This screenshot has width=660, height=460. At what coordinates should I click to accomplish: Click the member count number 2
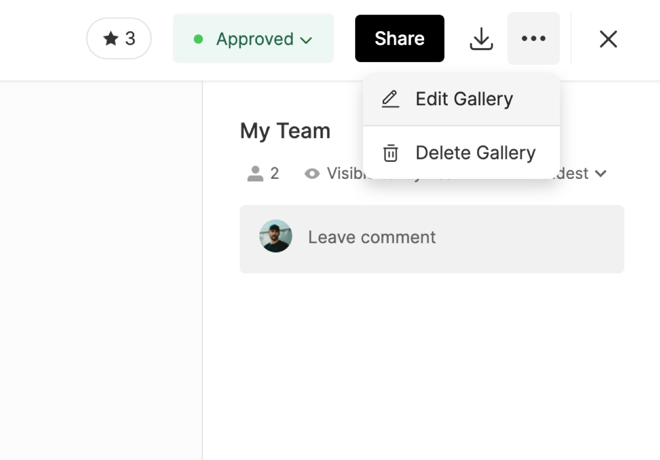tap(274, 173)
